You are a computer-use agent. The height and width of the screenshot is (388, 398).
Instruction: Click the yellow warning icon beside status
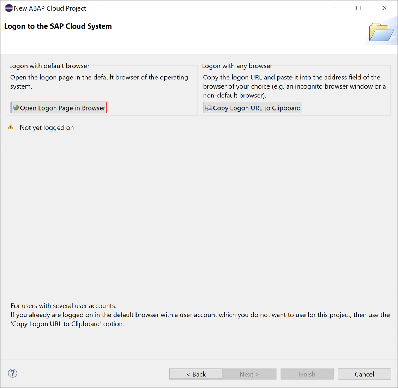11,127
